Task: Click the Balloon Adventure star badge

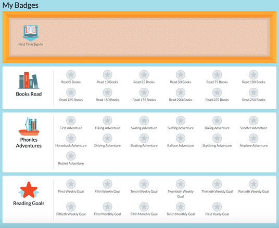Action: coord(181,138)
